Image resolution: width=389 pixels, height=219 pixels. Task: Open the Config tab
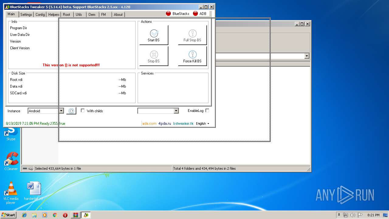point(40,15)
